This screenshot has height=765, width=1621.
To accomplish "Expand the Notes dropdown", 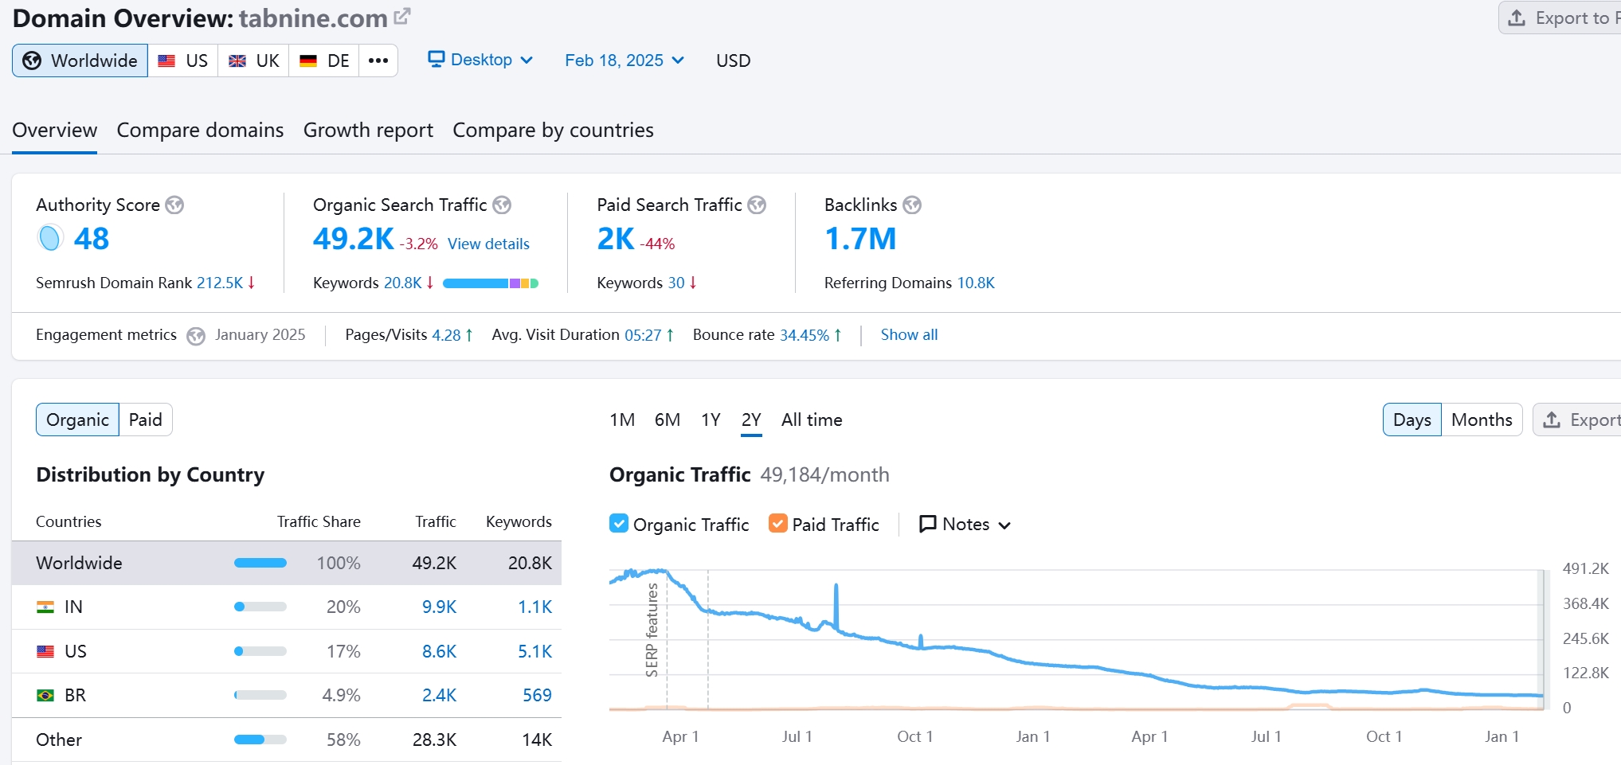I will pyautogui.click(x=965, y=525).
